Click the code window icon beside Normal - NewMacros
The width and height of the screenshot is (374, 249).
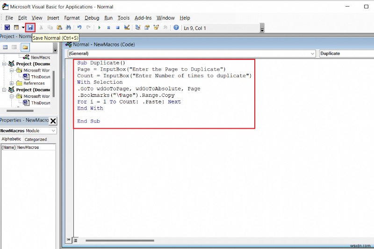pyautogui.click(x=68, y=44)
